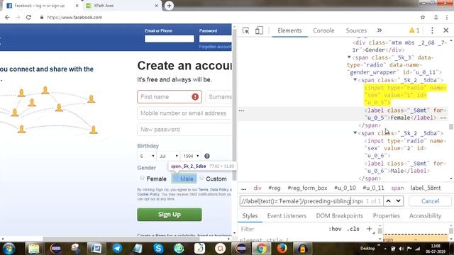The height and width of the screenshot is (255, 454).
Task: Open the birthday month Jul dropdown
Action: click(168, 156)
